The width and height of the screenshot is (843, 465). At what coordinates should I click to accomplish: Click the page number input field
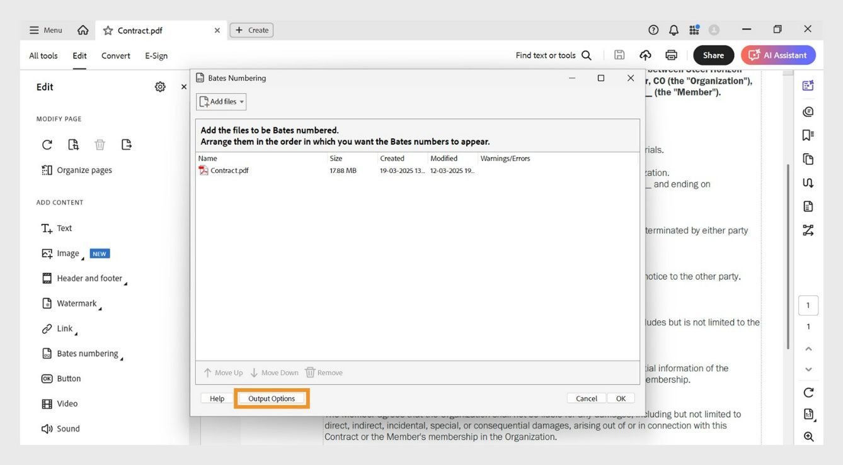point(808,305)
